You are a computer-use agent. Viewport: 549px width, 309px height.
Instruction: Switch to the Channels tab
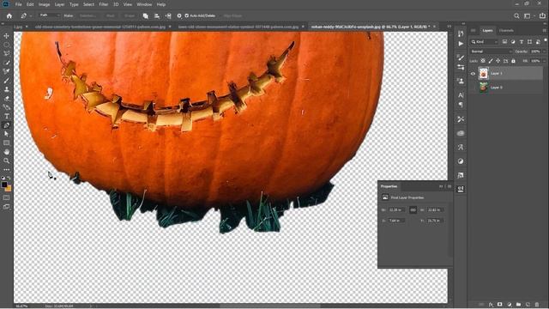506,31
